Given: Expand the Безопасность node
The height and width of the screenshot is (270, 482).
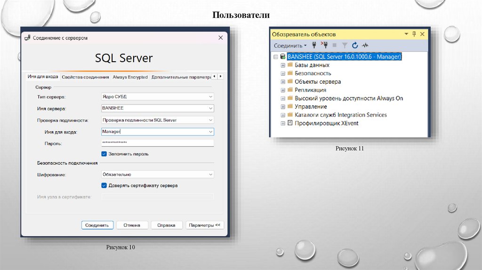Looking at the screenshot, I should pos(283,73).
